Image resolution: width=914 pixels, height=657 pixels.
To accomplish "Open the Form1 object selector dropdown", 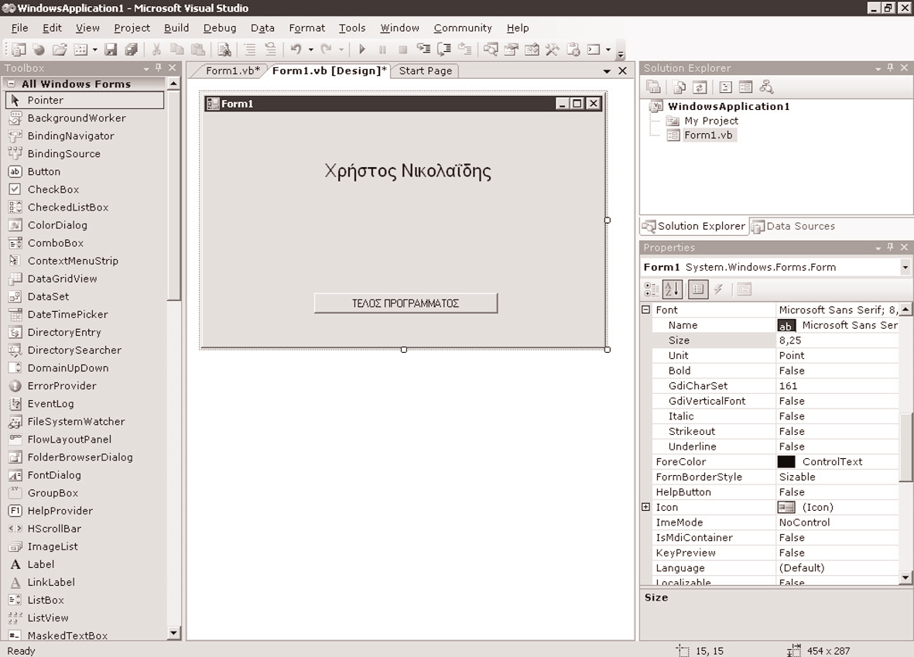I will click(905, 268).
